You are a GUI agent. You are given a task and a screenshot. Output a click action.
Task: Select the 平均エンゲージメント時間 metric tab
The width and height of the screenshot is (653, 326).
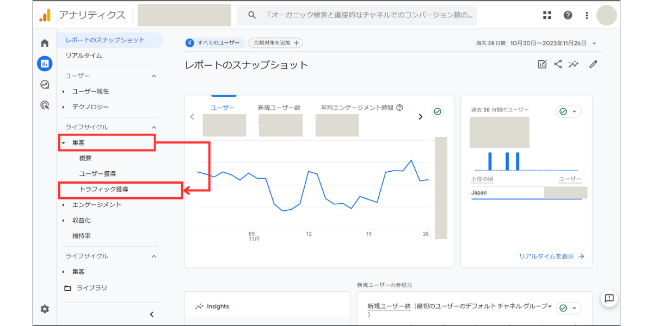(x=357, y=108)
